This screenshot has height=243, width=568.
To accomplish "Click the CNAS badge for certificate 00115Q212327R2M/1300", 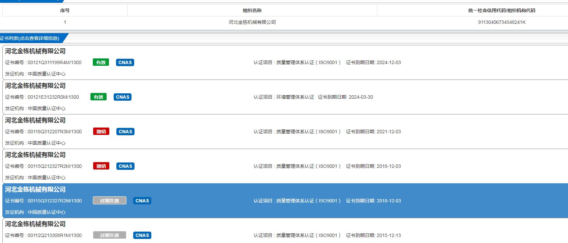I will click(125, 166).
